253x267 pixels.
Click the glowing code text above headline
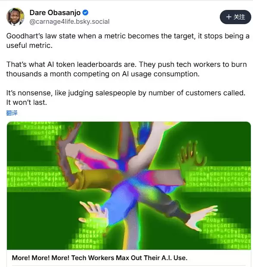click(x=87, y=239)
